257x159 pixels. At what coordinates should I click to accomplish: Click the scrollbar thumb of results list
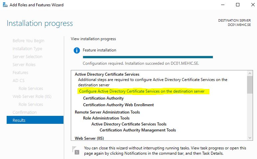click(250, 85)
